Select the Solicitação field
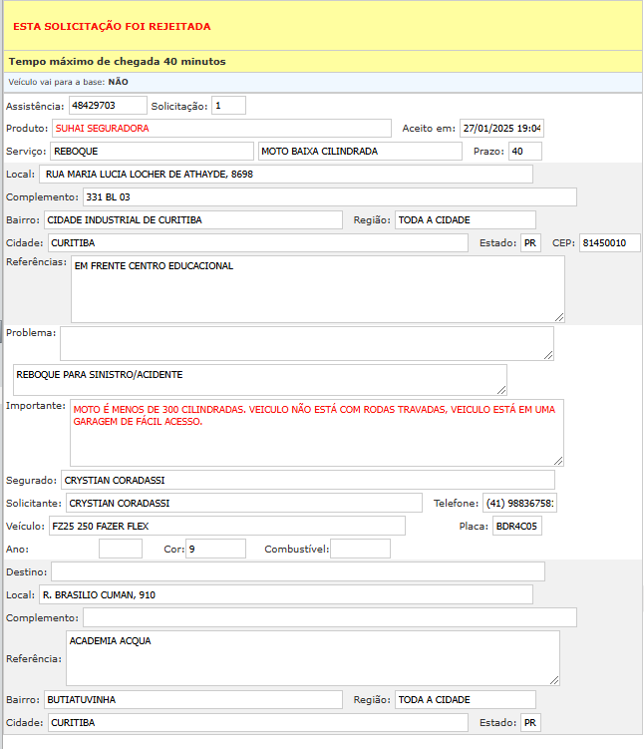Screen dimensions: 644x749 click(x=228, y=105)
